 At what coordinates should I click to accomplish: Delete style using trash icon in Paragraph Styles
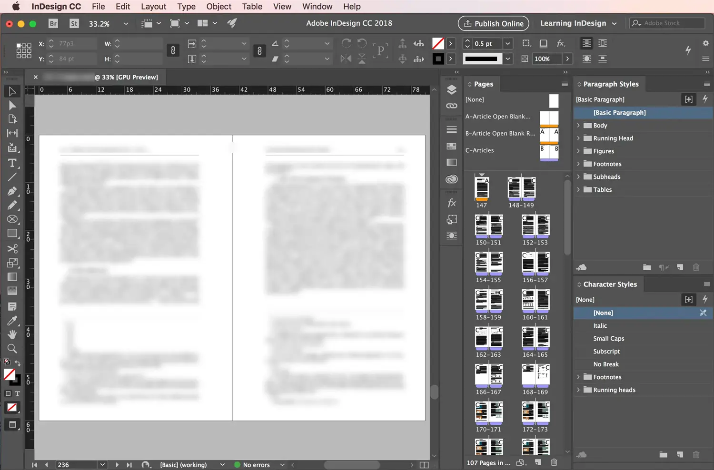tap(696, 267)
